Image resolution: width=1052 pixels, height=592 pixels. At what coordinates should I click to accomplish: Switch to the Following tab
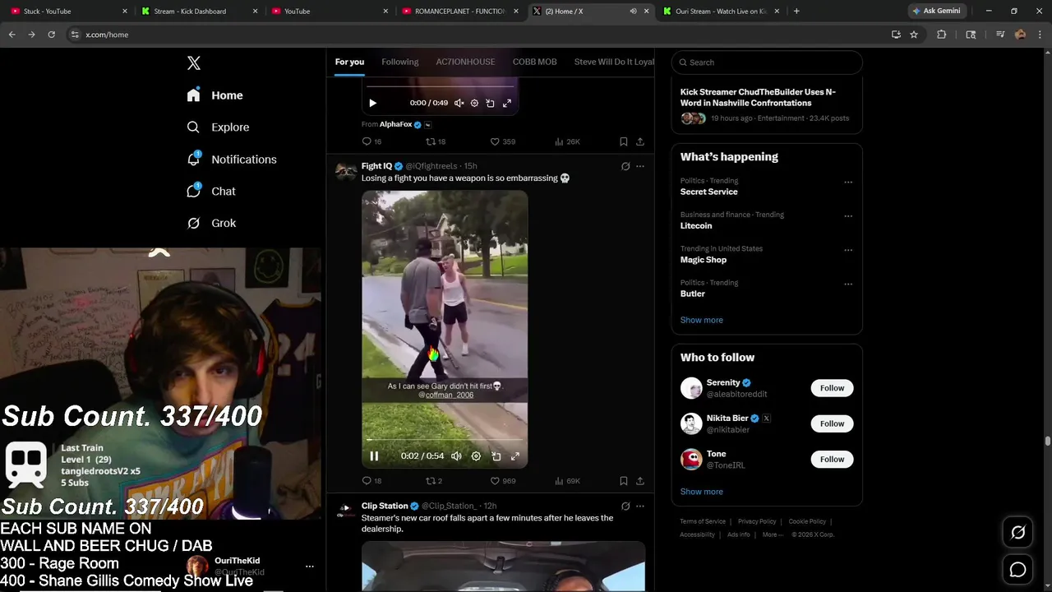399,62
